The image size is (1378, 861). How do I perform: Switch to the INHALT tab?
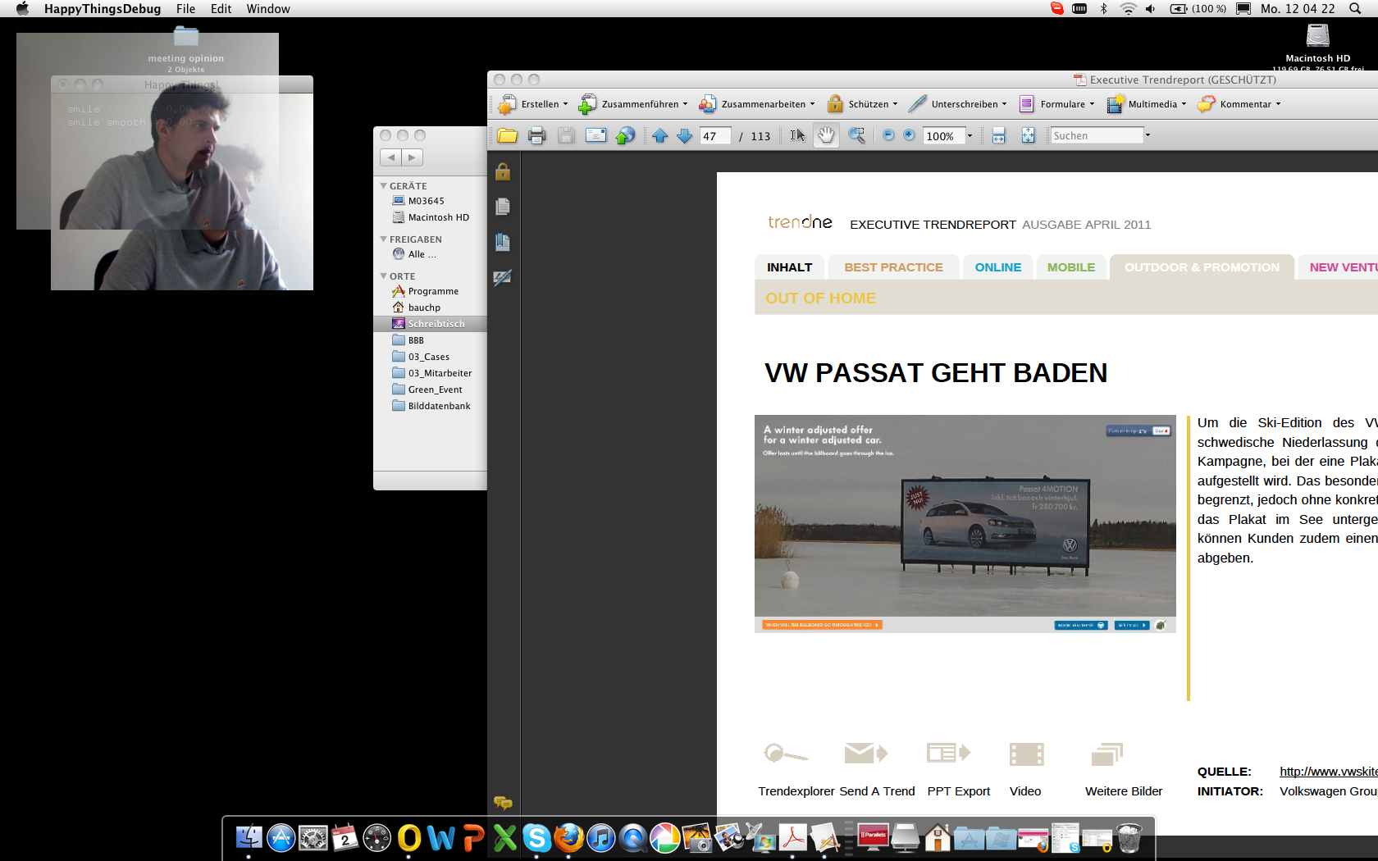tap(789, 267)
